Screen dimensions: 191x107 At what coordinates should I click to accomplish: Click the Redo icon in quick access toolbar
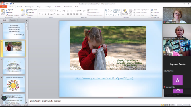(11, 4)
